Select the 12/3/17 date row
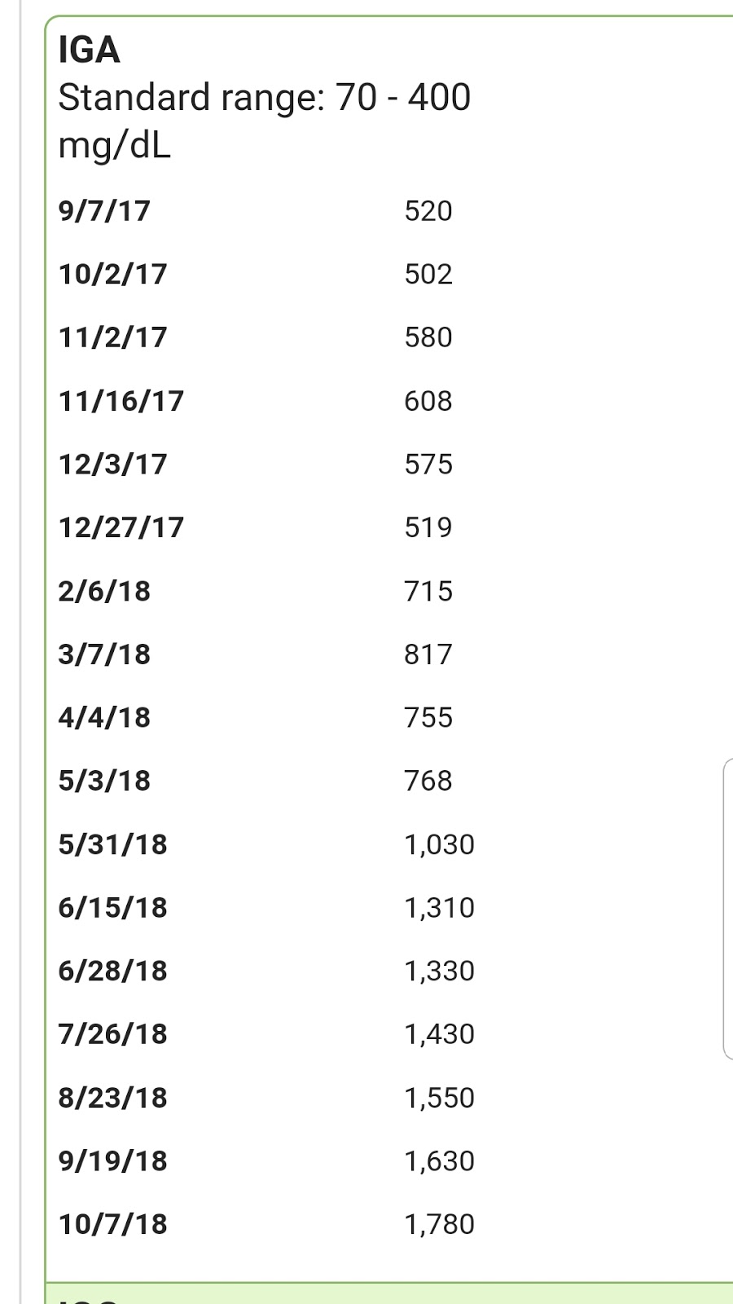 (112, 465)
